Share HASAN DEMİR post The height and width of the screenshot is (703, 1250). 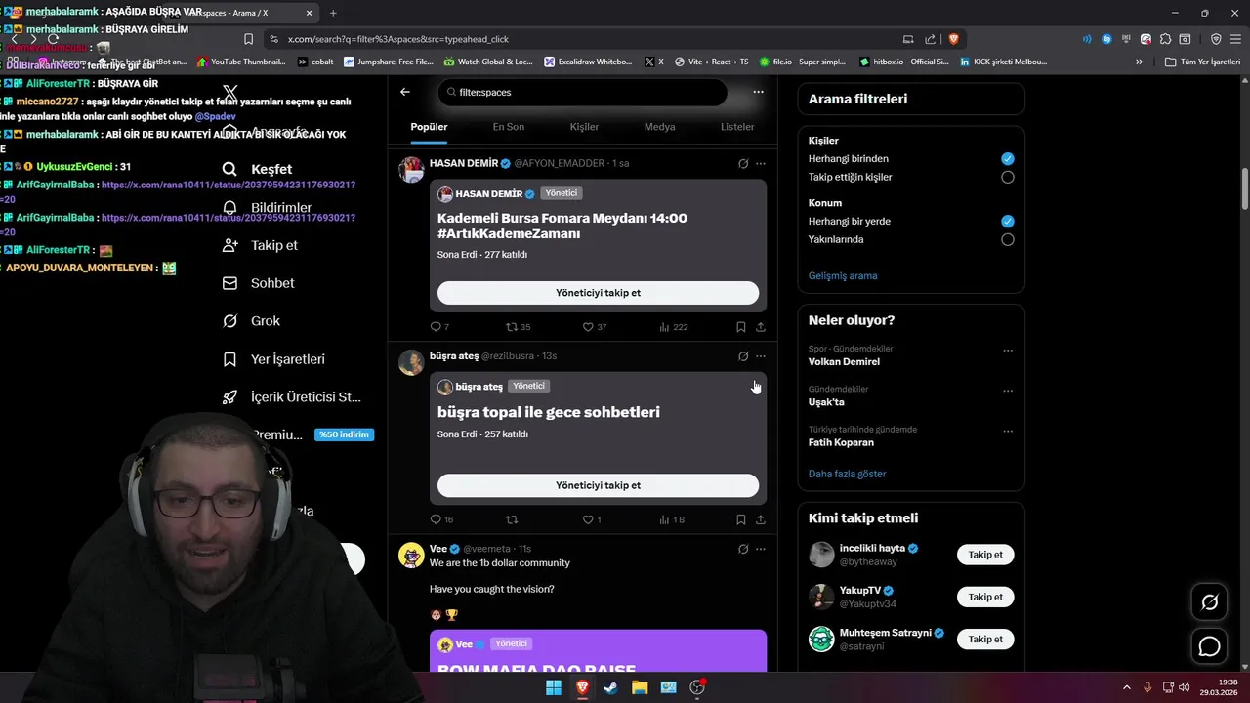coord(761,327)
